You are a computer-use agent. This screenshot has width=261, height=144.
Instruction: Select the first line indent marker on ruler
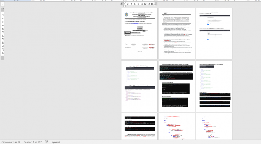(124, 3)
